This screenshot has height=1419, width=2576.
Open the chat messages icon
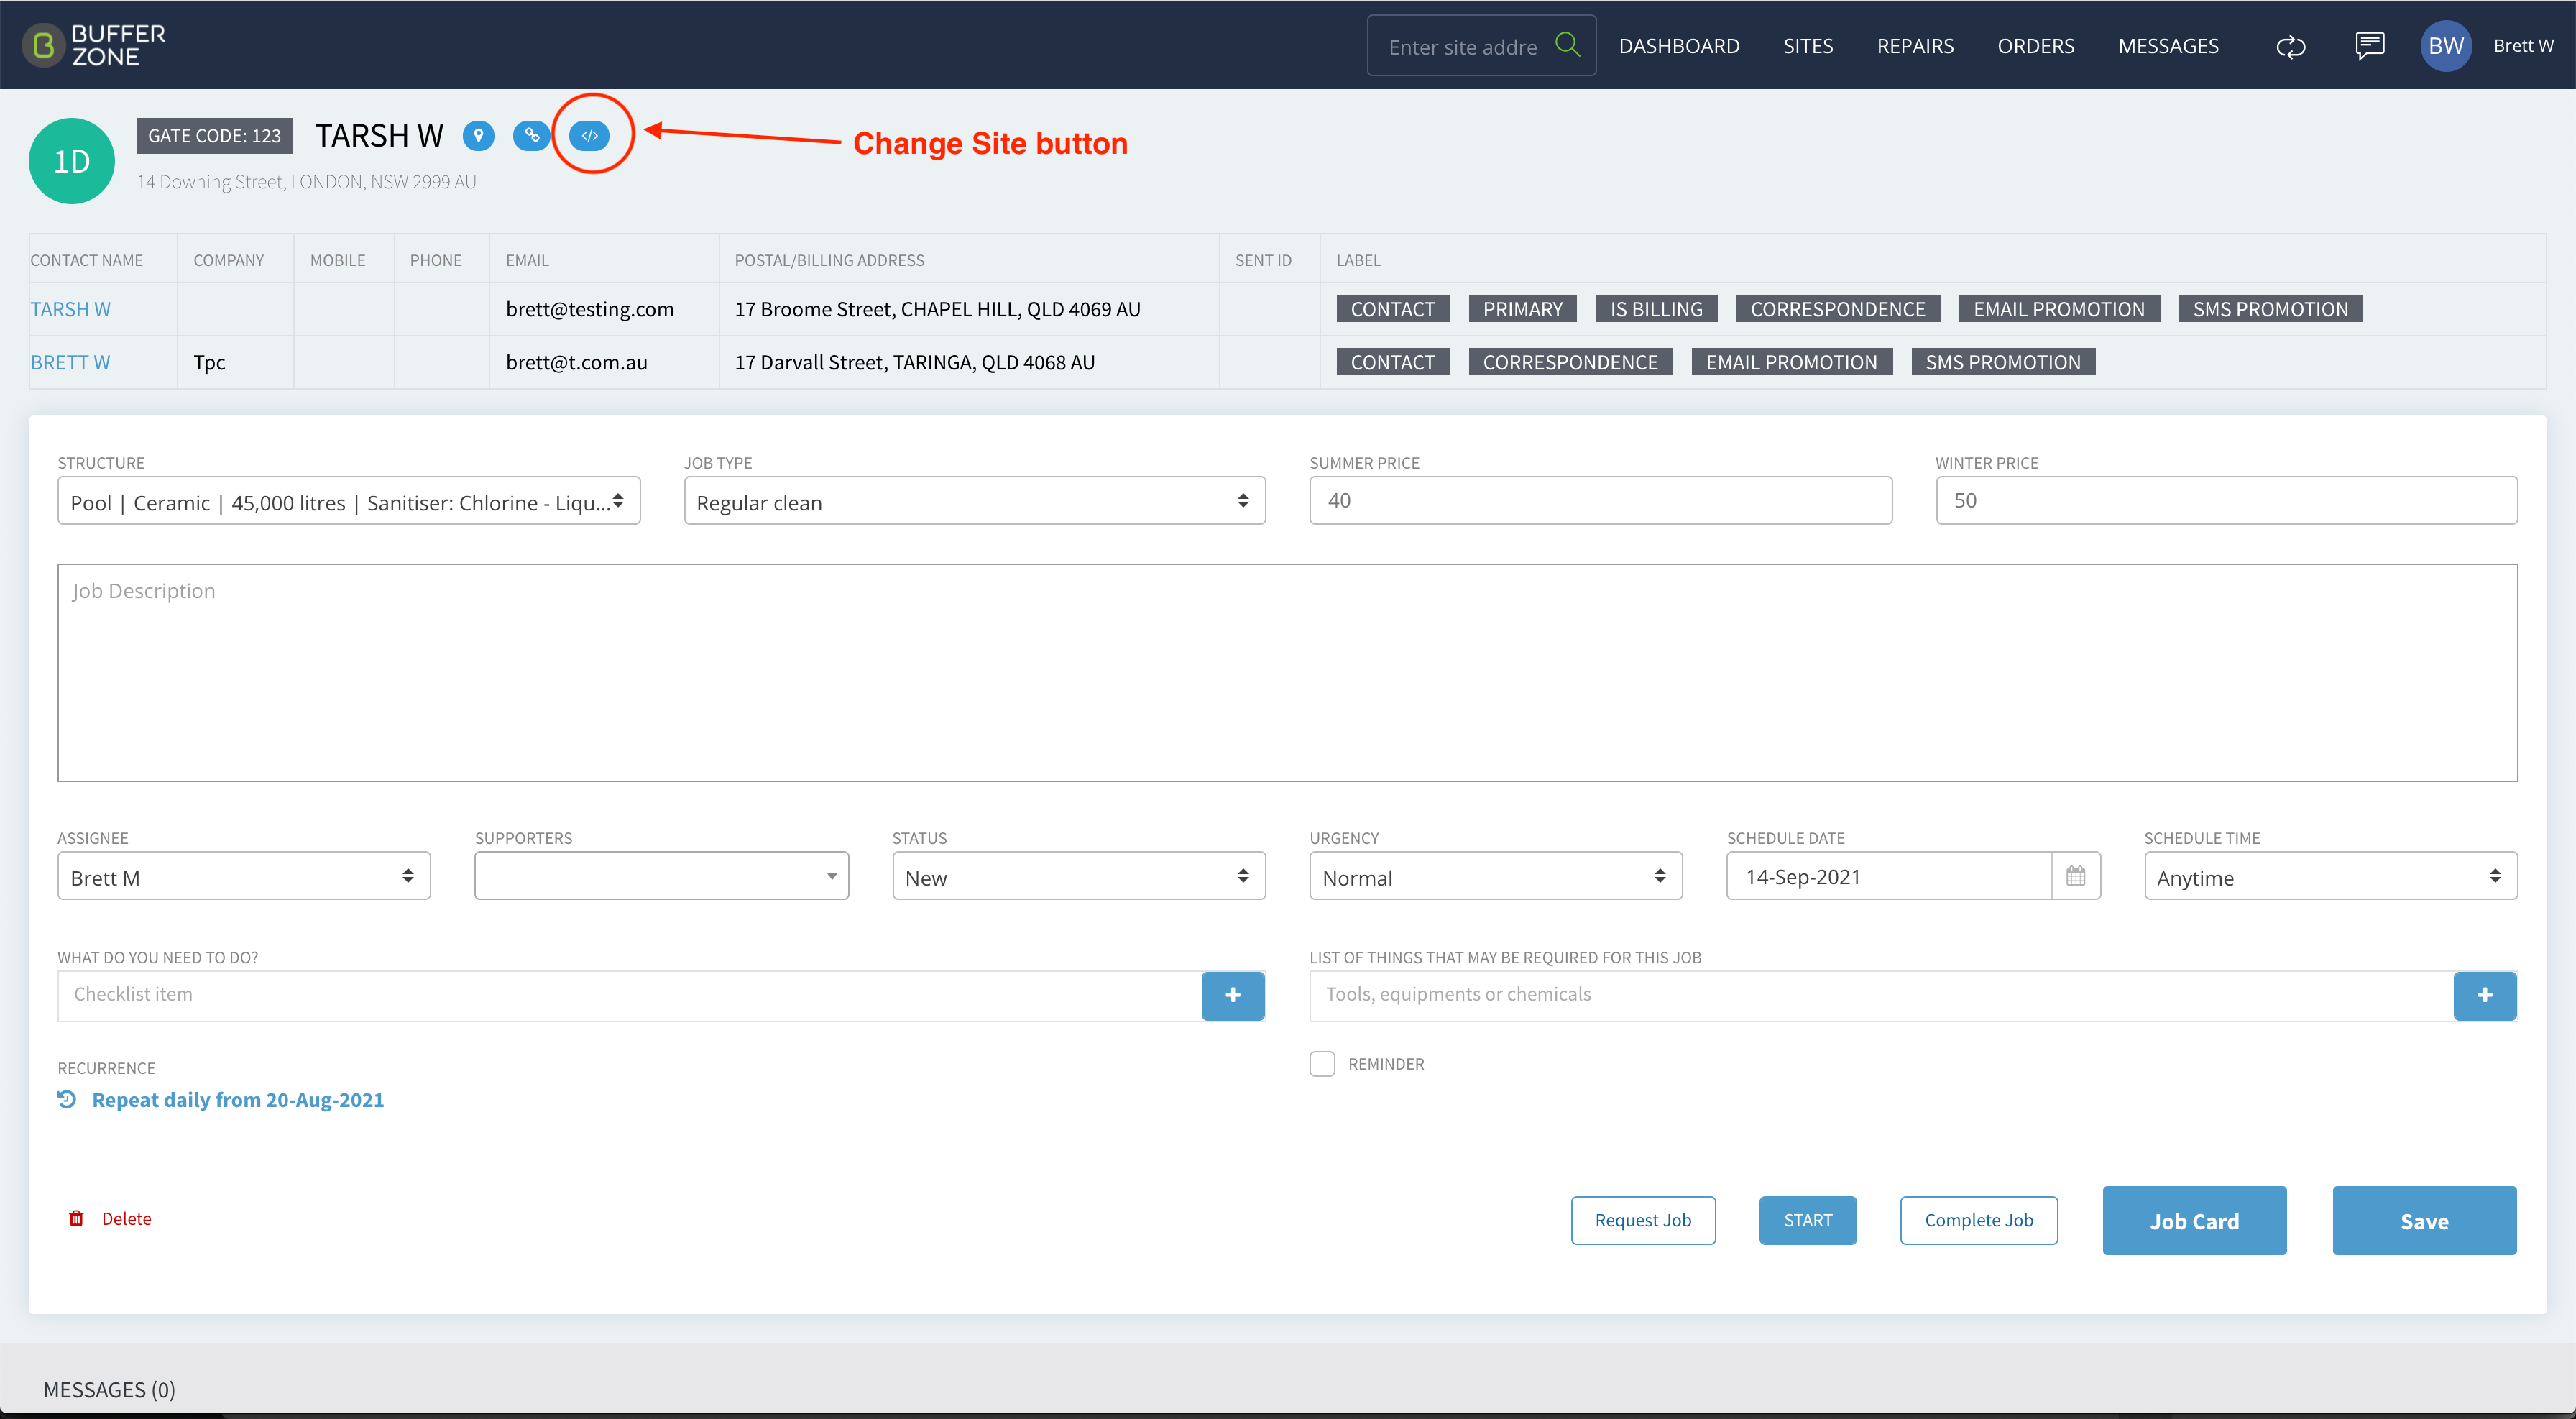pyautogui.click(x=2369, y=46)
